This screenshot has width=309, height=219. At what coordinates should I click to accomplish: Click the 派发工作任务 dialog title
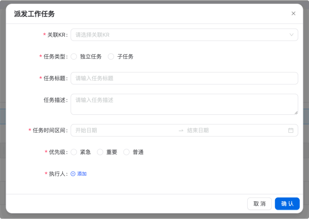tap(34, 14)
